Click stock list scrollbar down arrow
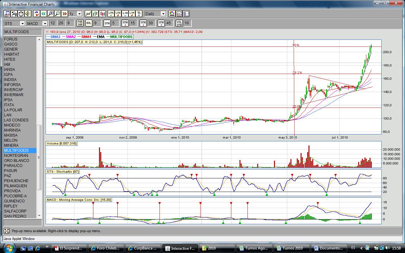 39,215
